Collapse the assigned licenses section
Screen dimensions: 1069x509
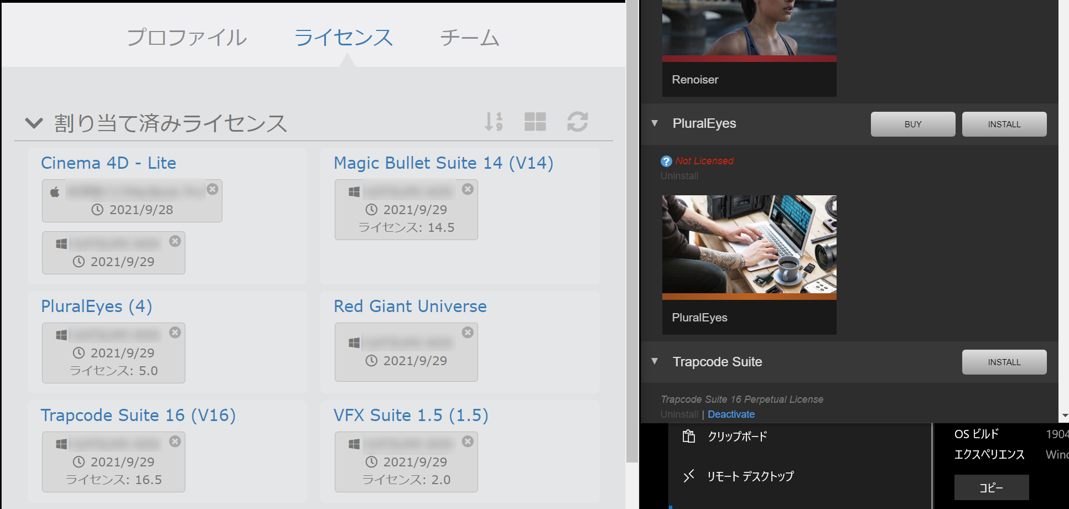34,123
